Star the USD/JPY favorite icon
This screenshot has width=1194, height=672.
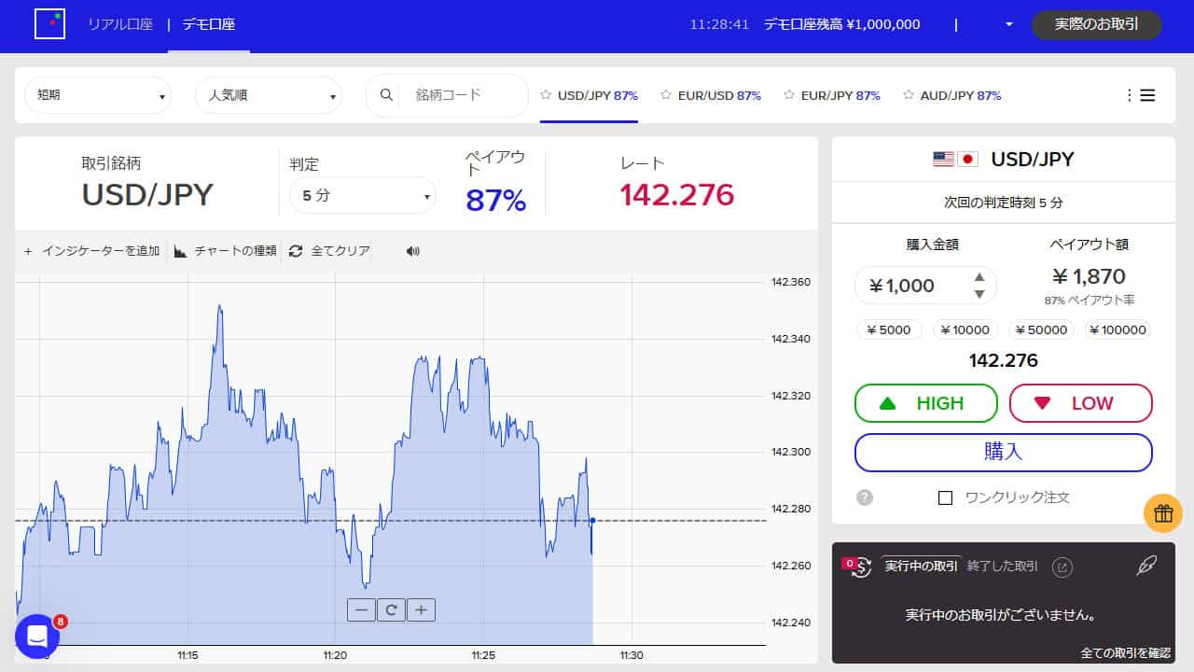pos(546,95)
